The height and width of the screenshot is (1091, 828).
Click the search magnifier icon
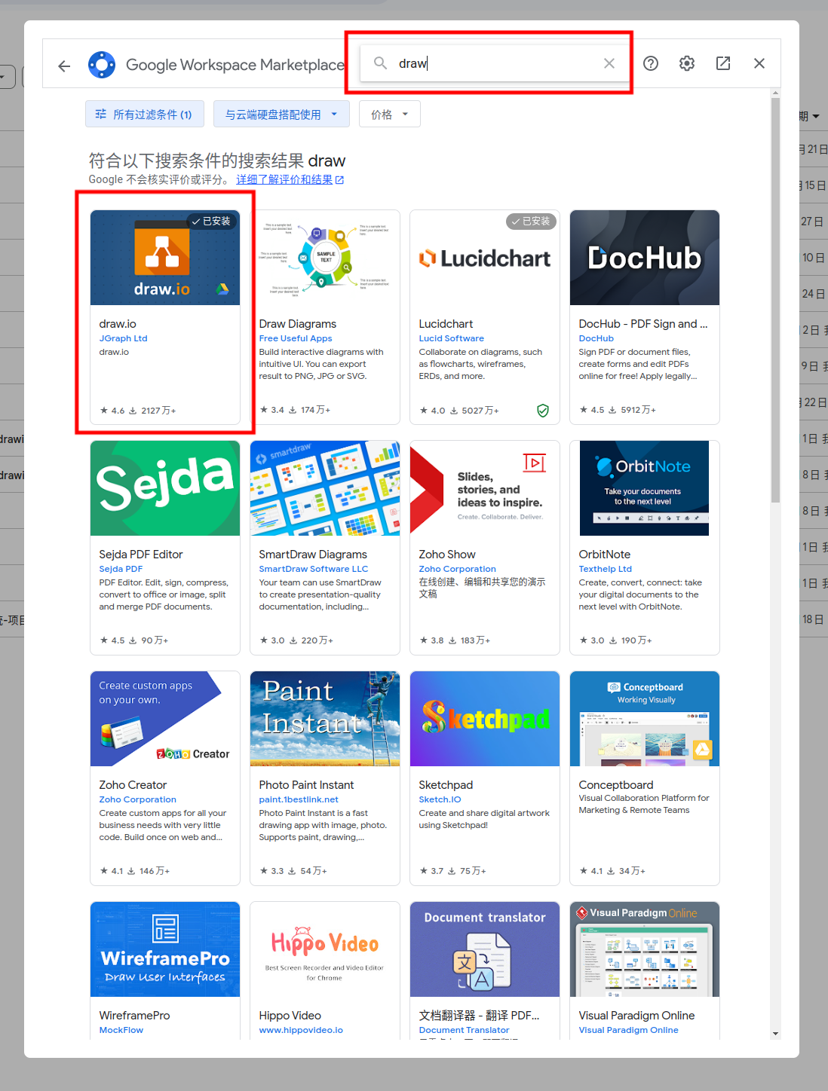[381, 63]
